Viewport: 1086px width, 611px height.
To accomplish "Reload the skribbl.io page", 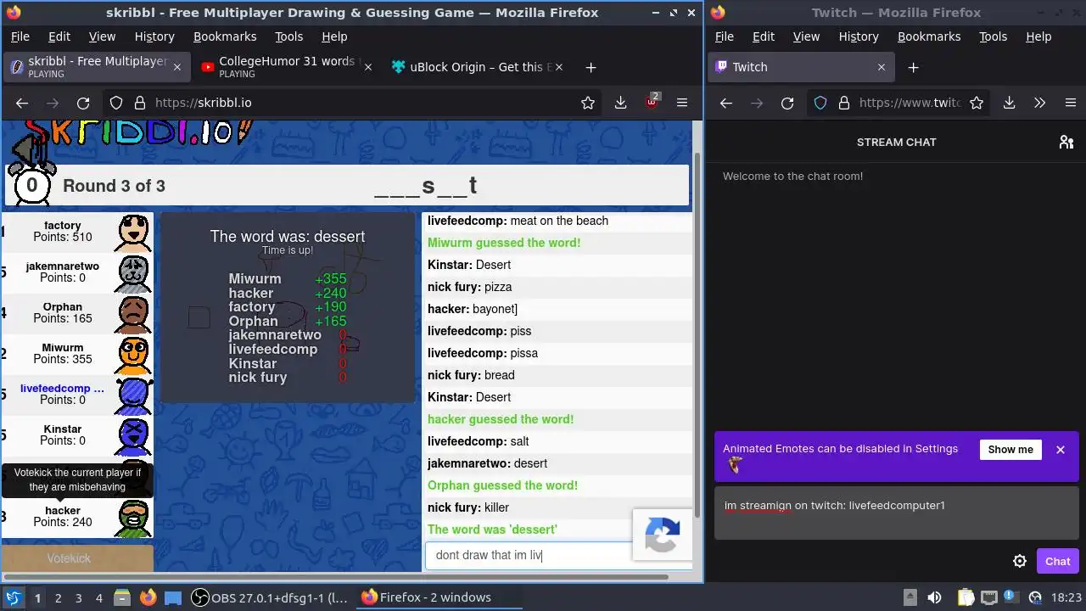I will [x=83, y=103].
